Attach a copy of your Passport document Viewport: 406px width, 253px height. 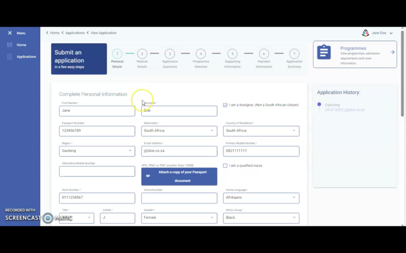(179, 177)
